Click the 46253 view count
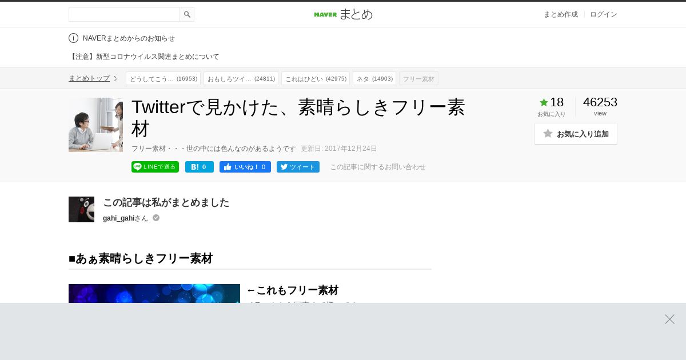 [600, 102]
